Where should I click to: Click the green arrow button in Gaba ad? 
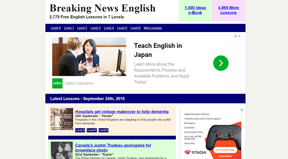221,63
